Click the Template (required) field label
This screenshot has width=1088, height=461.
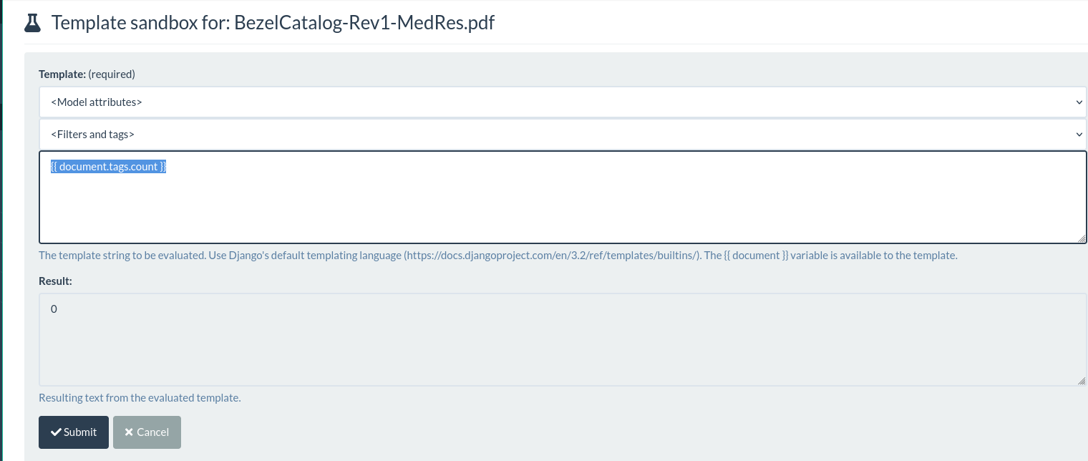[87, 74]
